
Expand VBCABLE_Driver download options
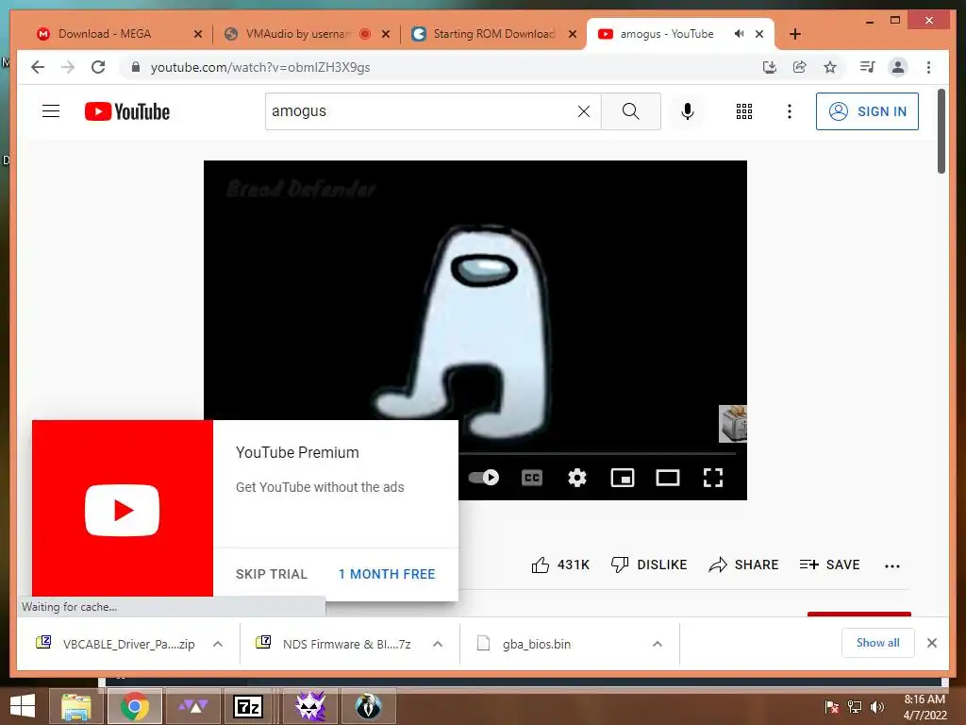coord(218,644)
